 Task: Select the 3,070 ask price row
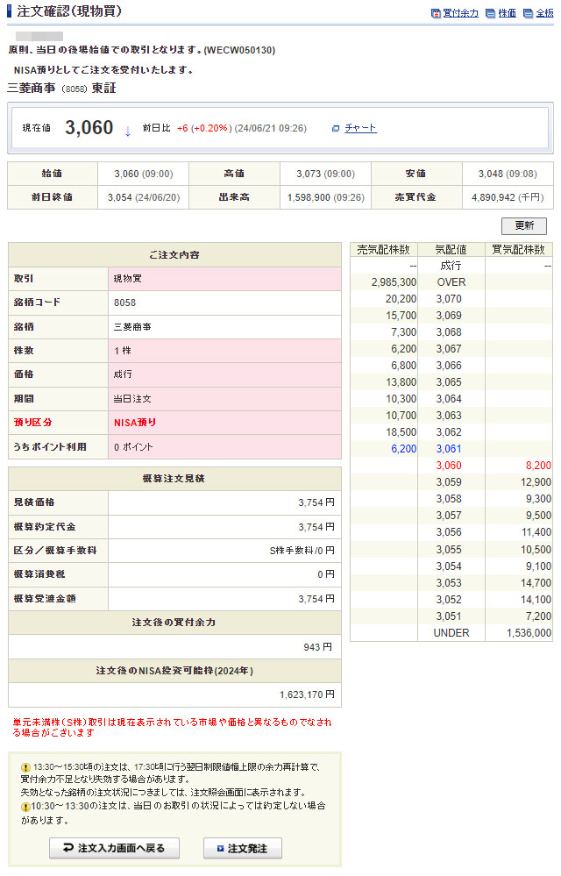tap(451, 299)
